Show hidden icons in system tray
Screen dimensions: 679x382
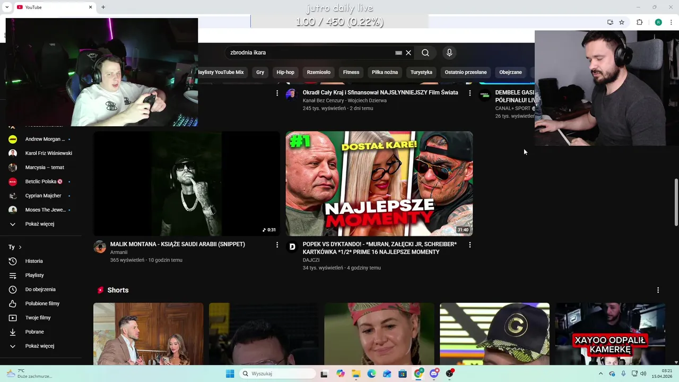(600, 374)
